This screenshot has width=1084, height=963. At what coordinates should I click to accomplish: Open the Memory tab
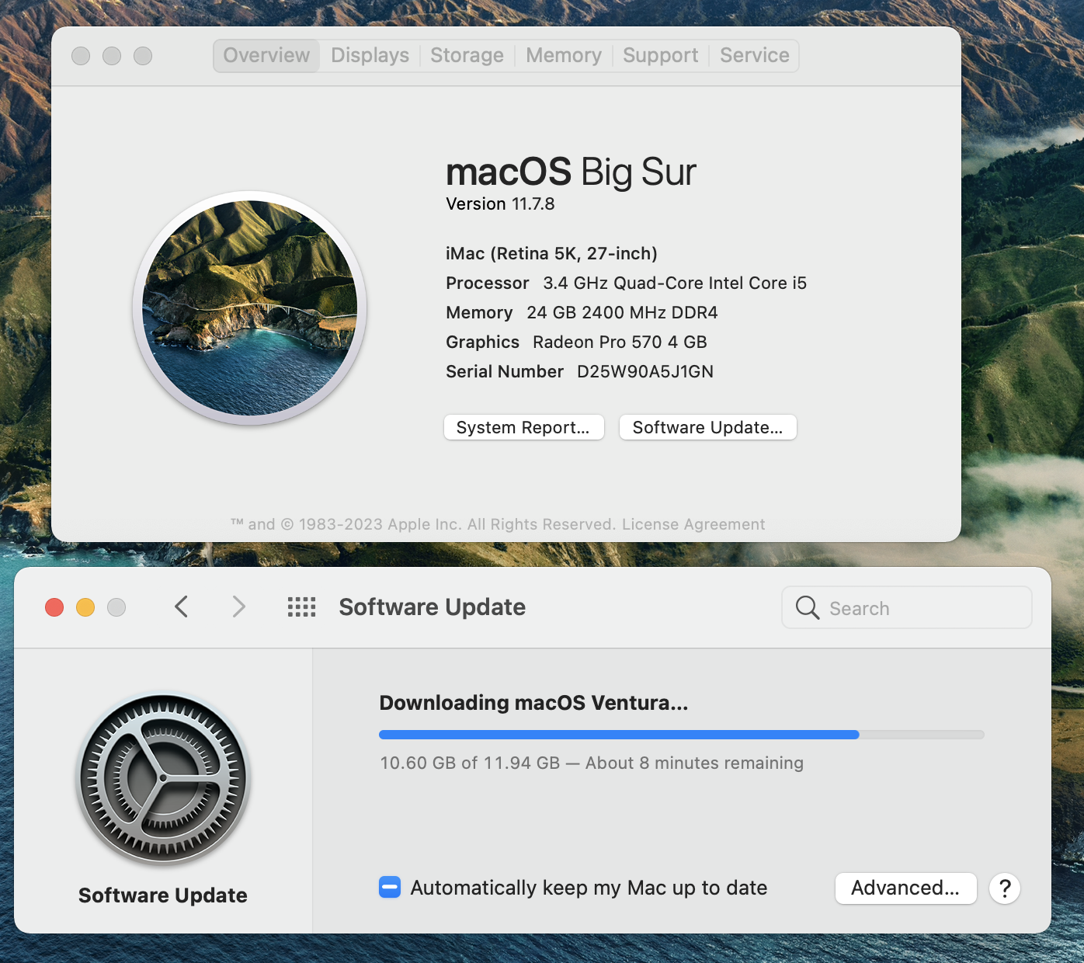point(564,56)
